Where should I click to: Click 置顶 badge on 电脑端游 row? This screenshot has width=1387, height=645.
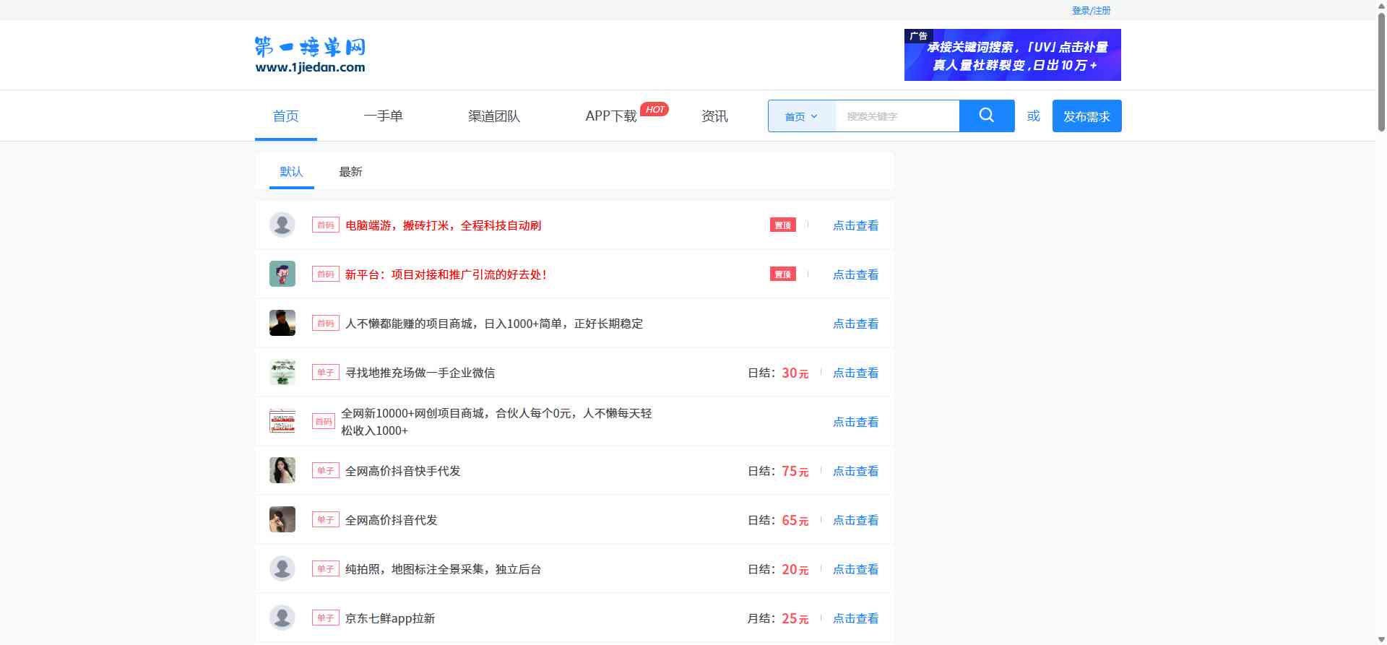782,225
